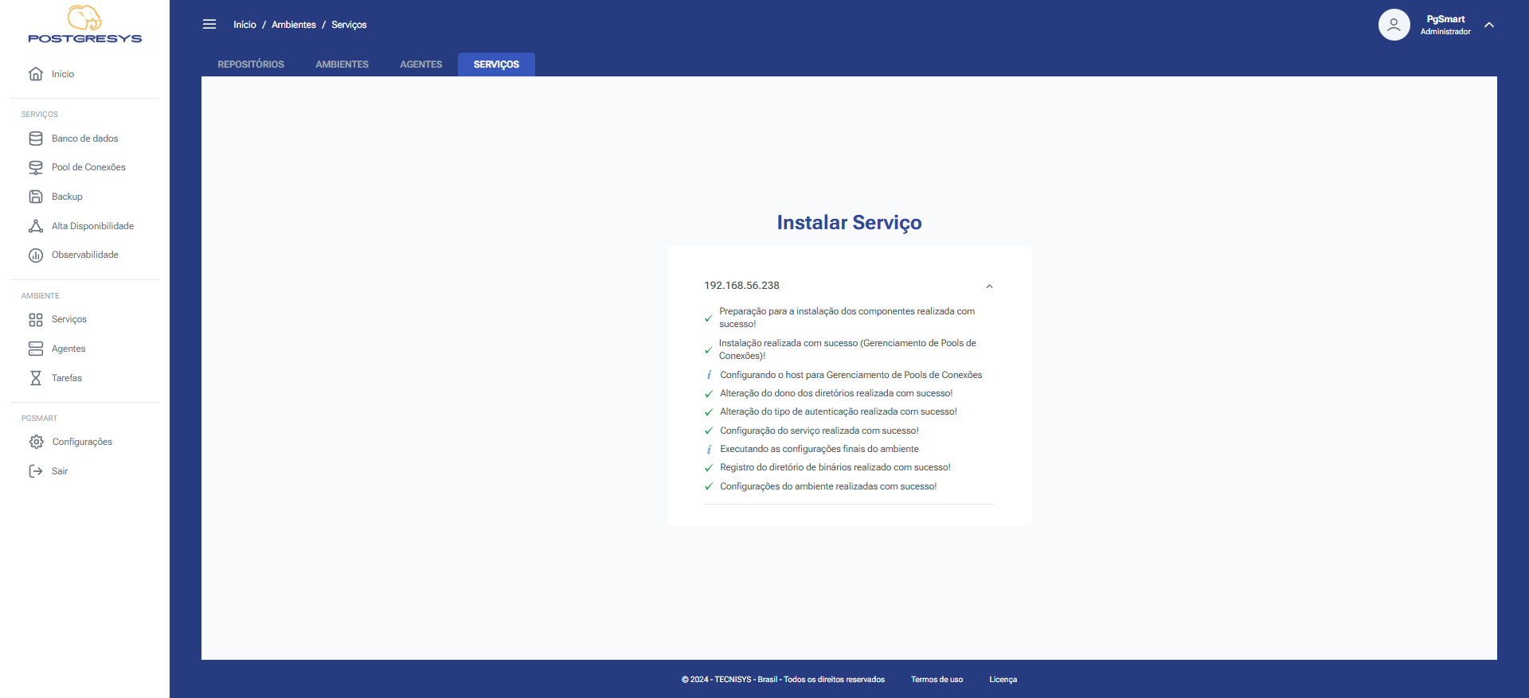The image size is (1529, 698).
Task: Click 'Alteração do dono dos diretórios' log line
Action: tap(836, 393)
